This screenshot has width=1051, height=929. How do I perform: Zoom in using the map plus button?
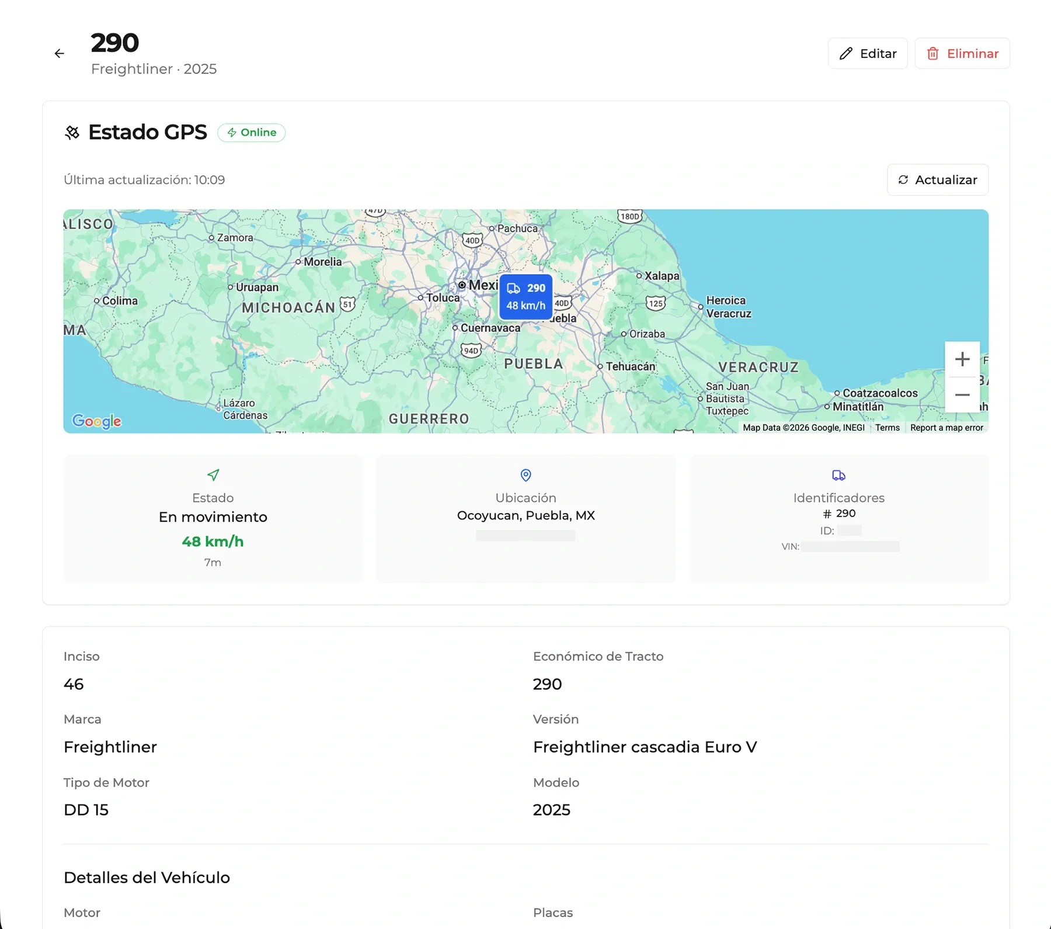coord(962,359)
